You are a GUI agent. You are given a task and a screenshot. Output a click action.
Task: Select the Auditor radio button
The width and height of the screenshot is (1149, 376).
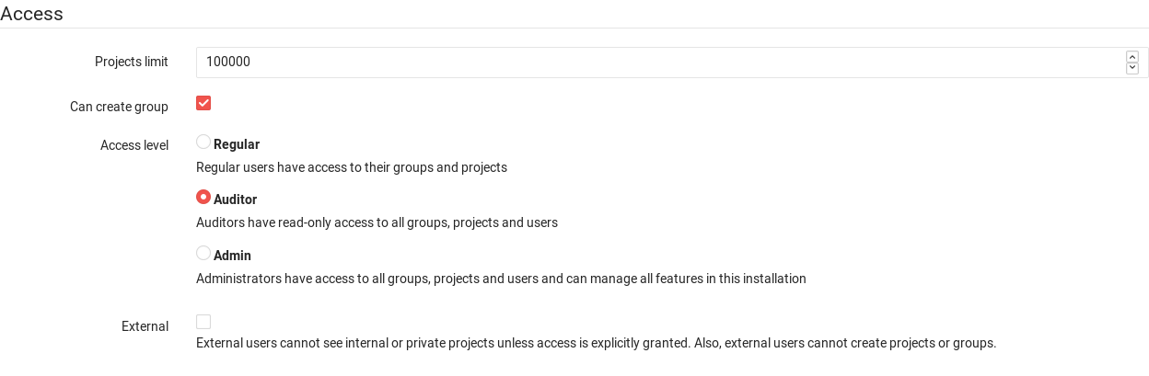[203, 197]
